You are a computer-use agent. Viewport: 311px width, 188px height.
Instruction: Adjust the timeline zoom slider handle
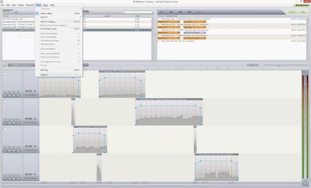tap(279, 65)
